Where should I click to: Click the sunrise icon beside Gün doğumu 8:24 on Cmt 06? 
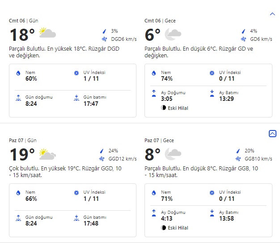point(18,97)
